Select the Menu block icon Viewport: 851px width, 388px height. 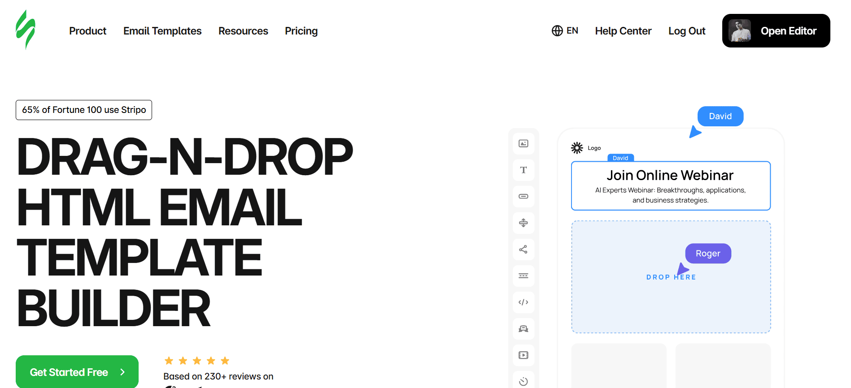point(524,276)
